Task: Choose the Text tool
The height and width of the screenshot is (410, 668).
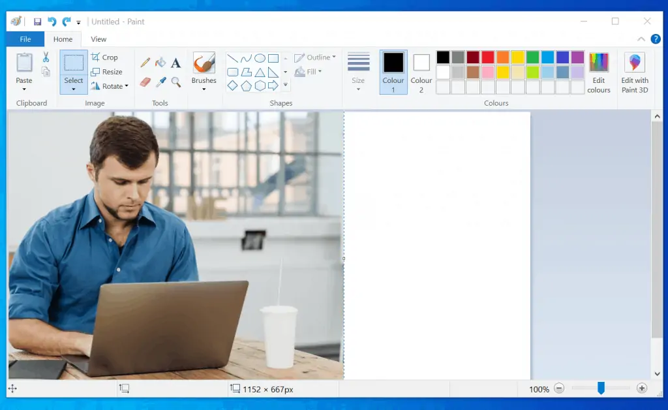Action: pos(175,62)
